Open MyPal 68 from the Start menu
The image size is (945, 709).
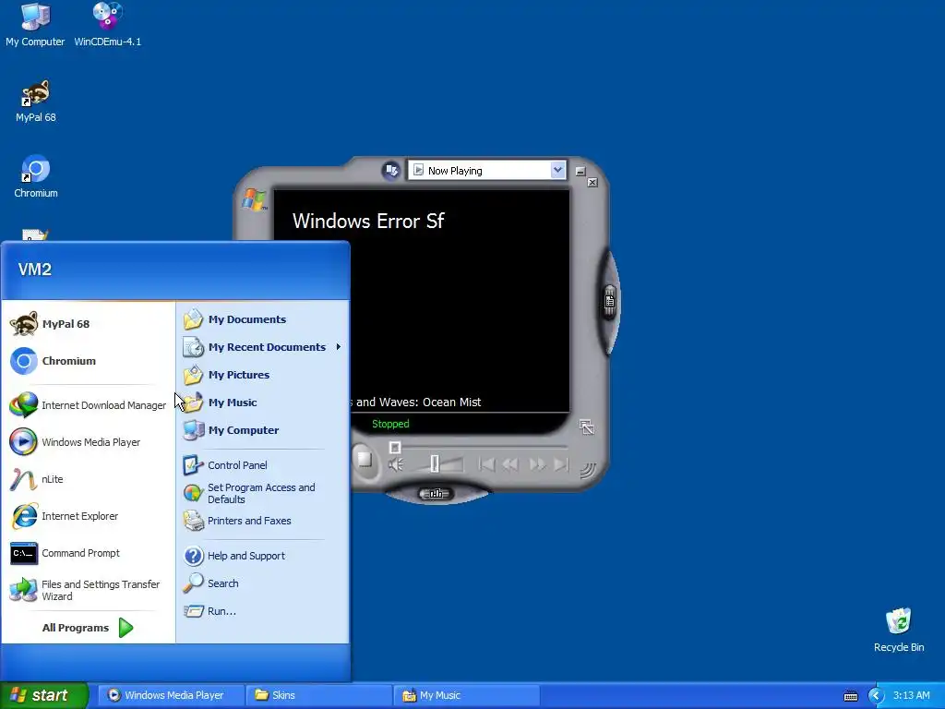[x=88, y=324]
